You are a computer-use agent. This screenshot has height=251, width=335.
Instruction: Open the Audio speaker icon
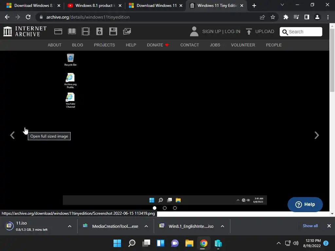coord(99,31)
